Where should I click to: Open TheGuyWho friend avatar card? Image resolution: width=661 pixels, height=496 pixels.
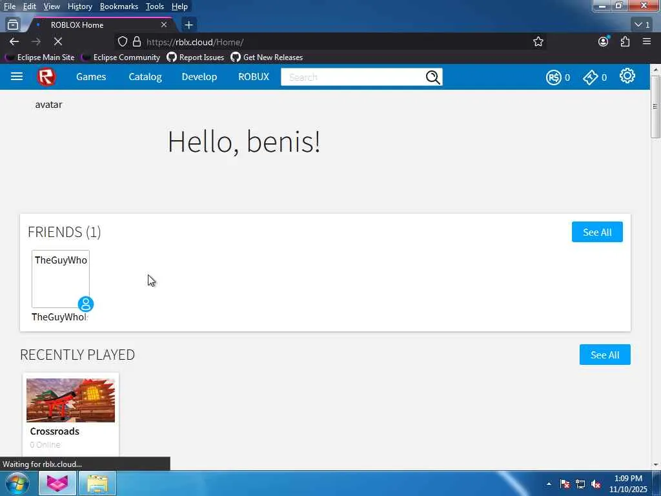click(x=61, y=279)
